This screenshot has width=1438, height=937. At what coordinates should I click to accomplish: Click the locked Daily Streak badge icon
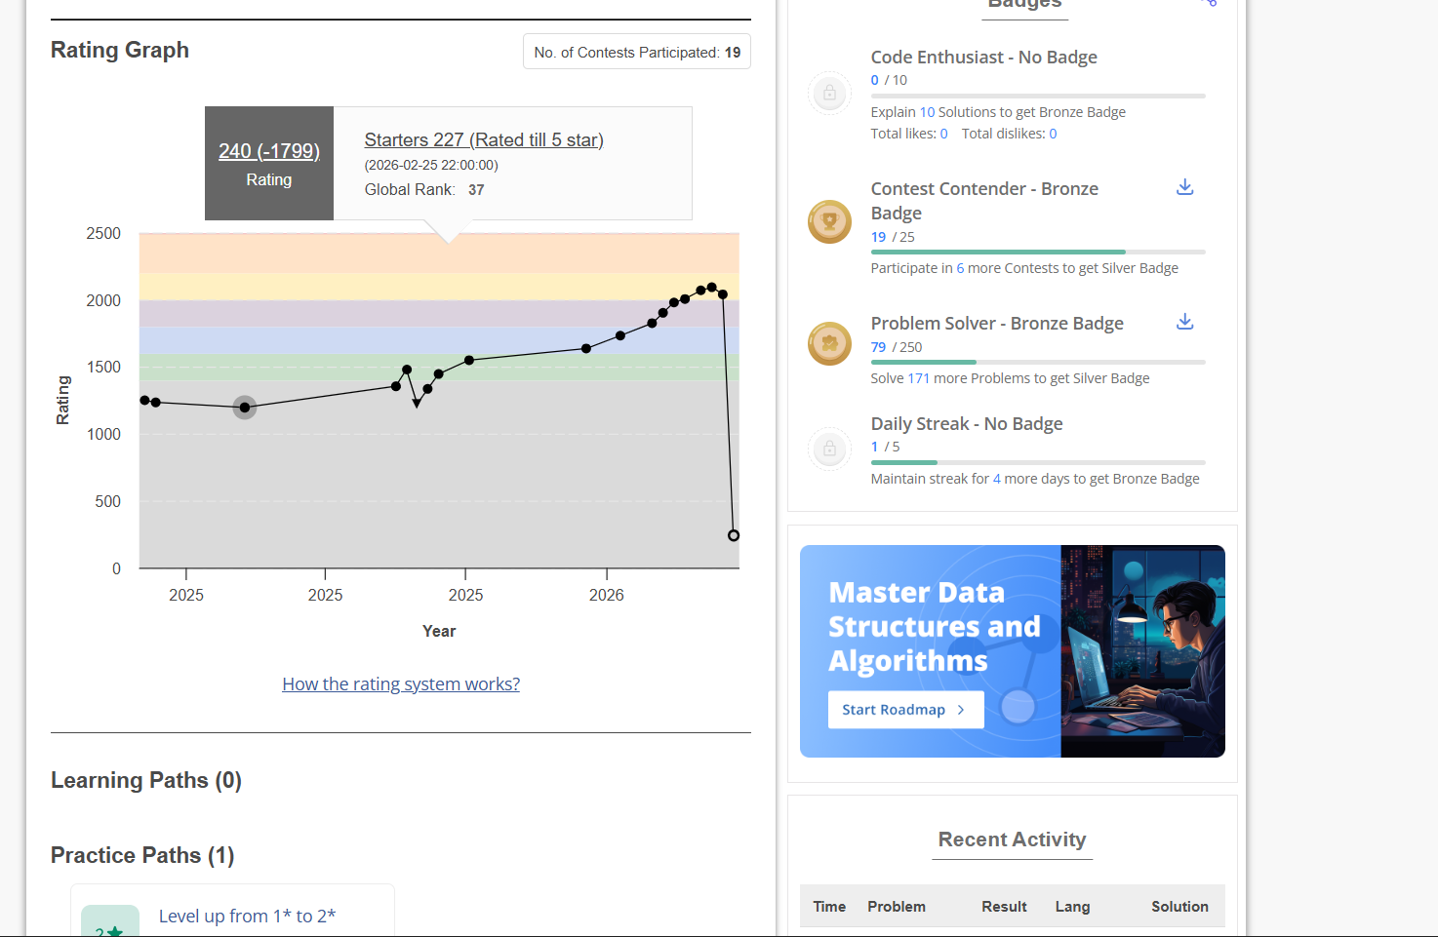829,449
